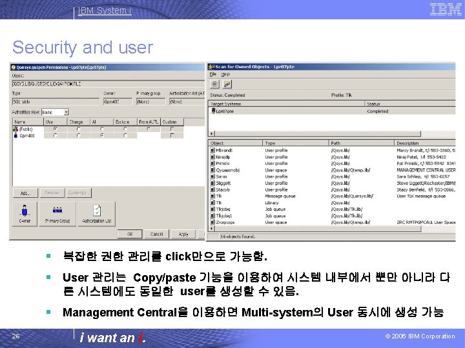
Task: Toggle Custom checkbox for (Public)
Action: click(x=172, y=129)
